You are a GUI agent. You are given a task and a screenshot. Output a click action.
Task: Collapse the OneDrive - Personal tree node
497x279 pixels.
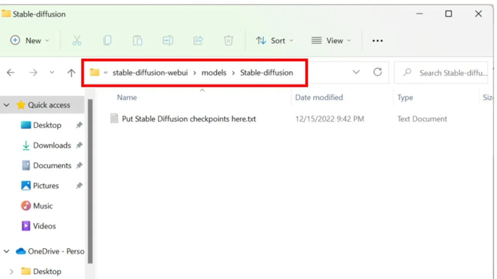(7, 251)
